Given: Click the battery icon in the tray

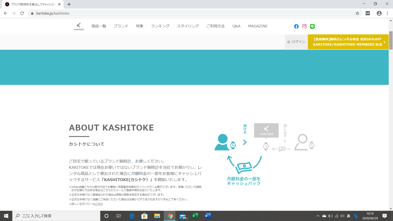Looking at the screenshot, I should coord(330,216).
